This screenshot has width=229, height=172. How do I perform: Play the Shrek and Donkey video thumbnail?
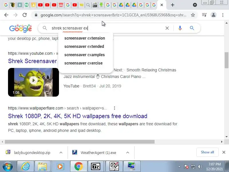[x=33, y=82]
